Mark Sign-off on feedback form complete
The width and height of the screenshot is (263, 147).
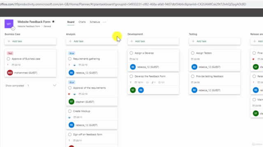pyautogui.click(x=70, y=134)
